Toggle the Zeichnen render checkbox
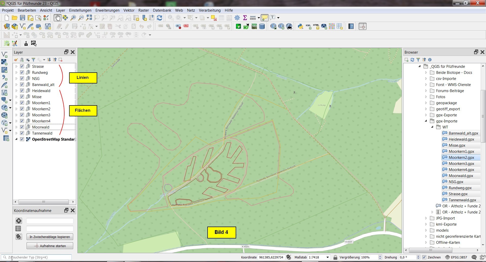This screenshot has height=262, width=486. [x=424, y=257]
